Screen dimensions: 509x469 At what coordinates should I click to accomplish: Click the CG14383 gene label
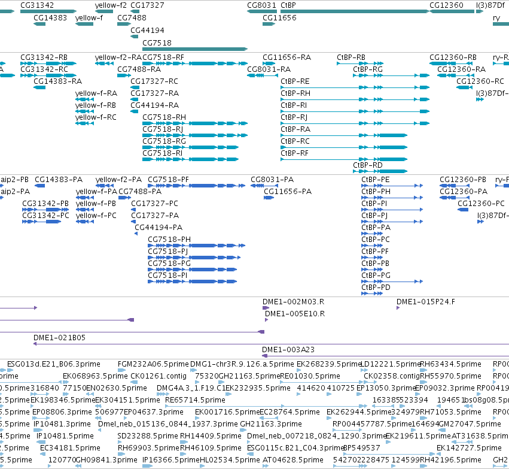tap(50, 17)
